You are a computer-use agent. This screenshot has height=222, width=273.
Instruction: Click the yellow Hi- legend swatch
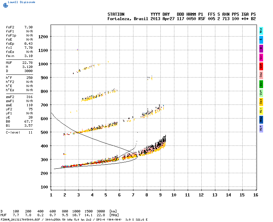(261, 111)
